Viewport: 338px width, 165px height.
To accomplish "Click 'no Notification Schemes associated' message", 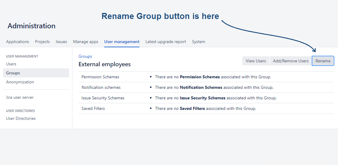I will click(214, 87).
